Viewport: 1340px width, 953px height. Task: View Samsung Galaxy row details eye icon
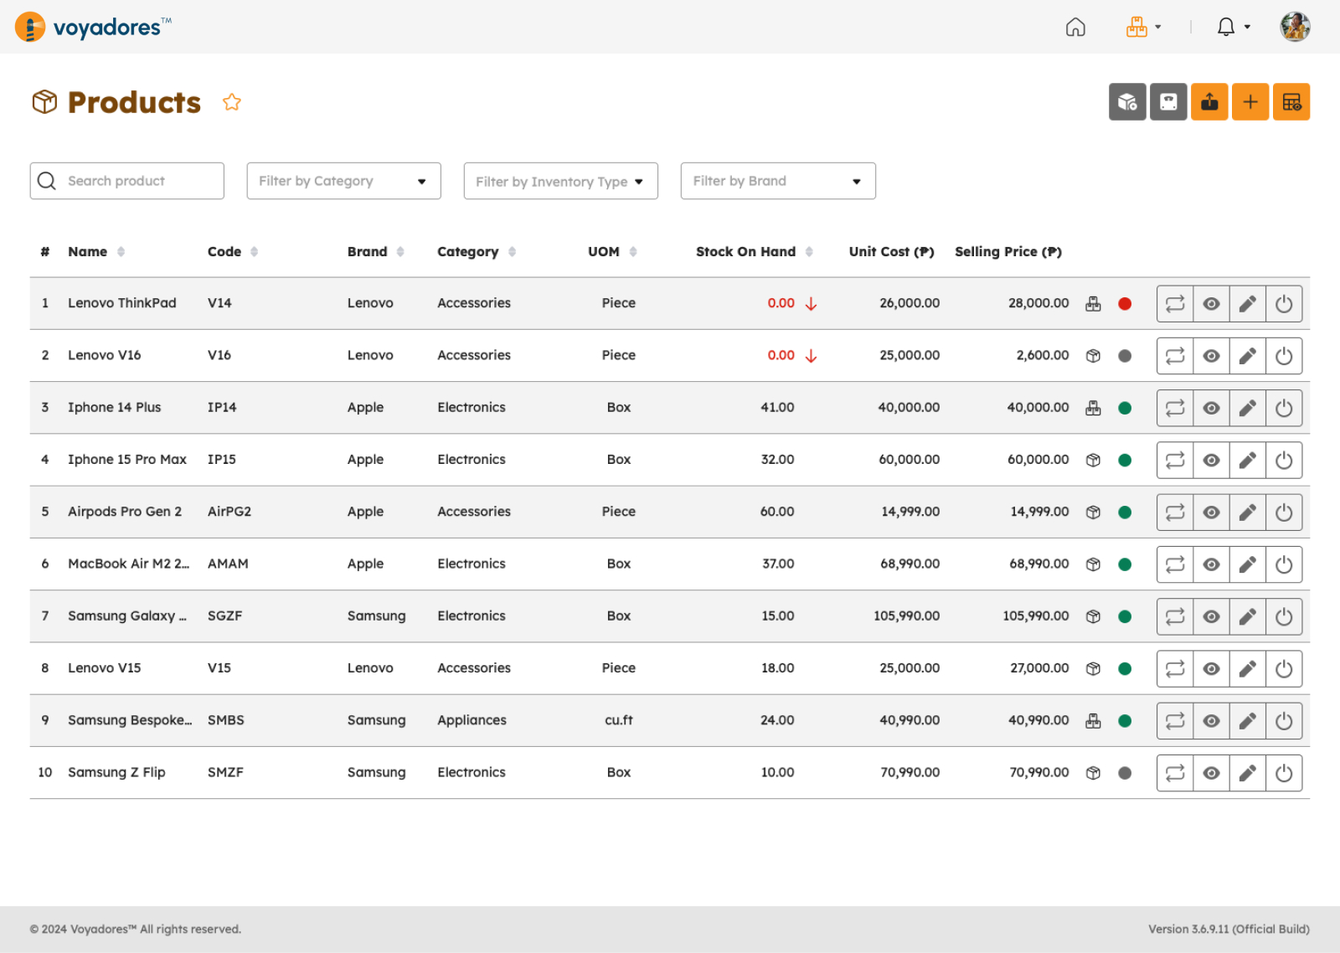1211,616
